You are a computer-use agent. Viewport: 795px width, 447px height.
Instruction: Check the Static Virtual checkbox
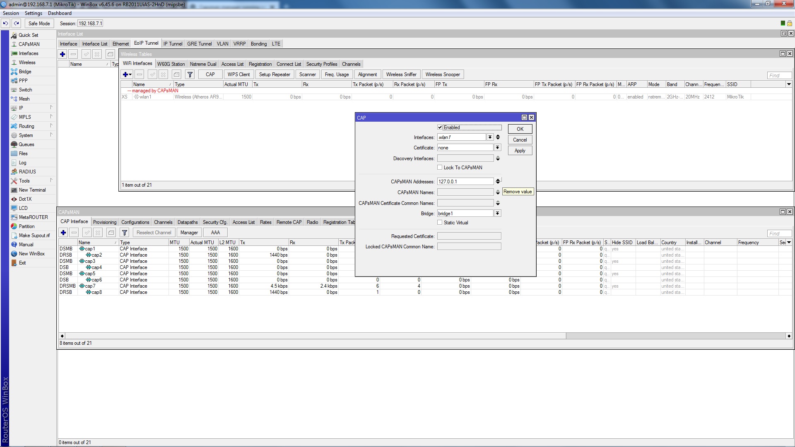pyautogui.click(x=440, y=223)
